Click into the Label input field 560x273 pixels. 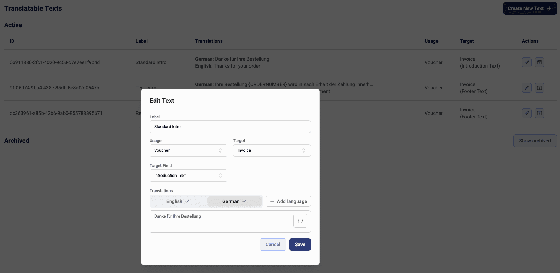[230, 127]
